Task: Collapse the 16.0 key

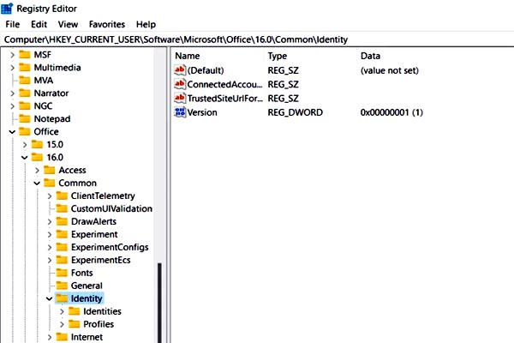Action: point(25,158)
